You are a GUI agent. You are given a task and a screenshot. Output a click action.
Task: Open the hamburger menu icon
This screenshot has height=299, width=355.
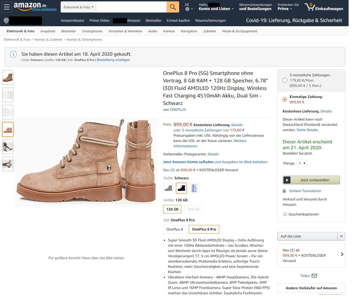[7, 7]
